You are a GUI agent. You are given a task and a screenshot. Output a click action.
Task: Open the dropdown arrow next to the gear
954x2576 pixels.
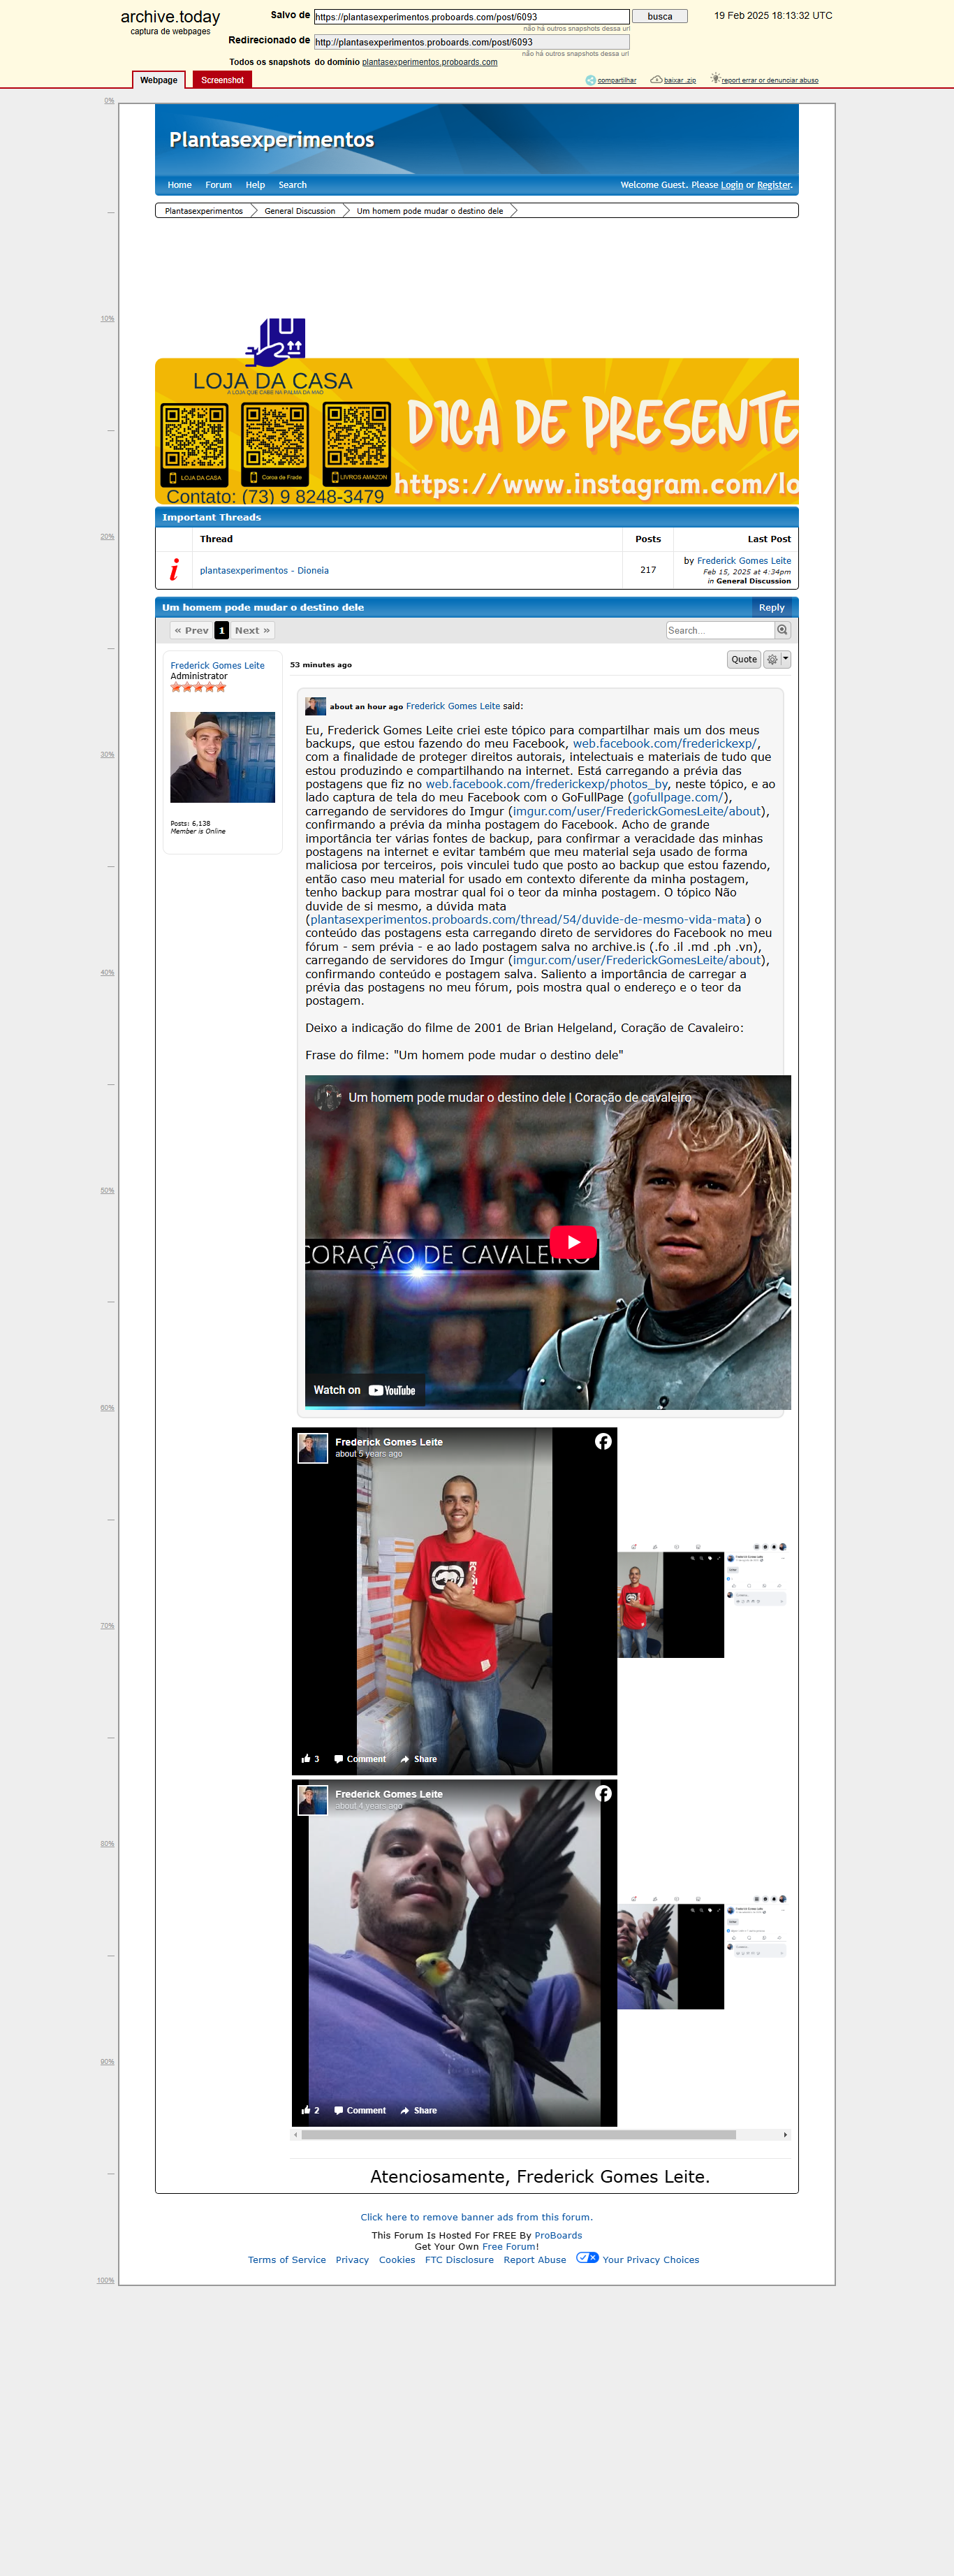pyautogui.click(x=786, y=660)
